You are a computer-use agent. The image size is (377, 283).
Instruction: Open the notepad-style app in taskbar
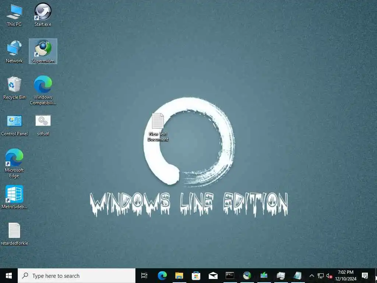click(297, 276)
